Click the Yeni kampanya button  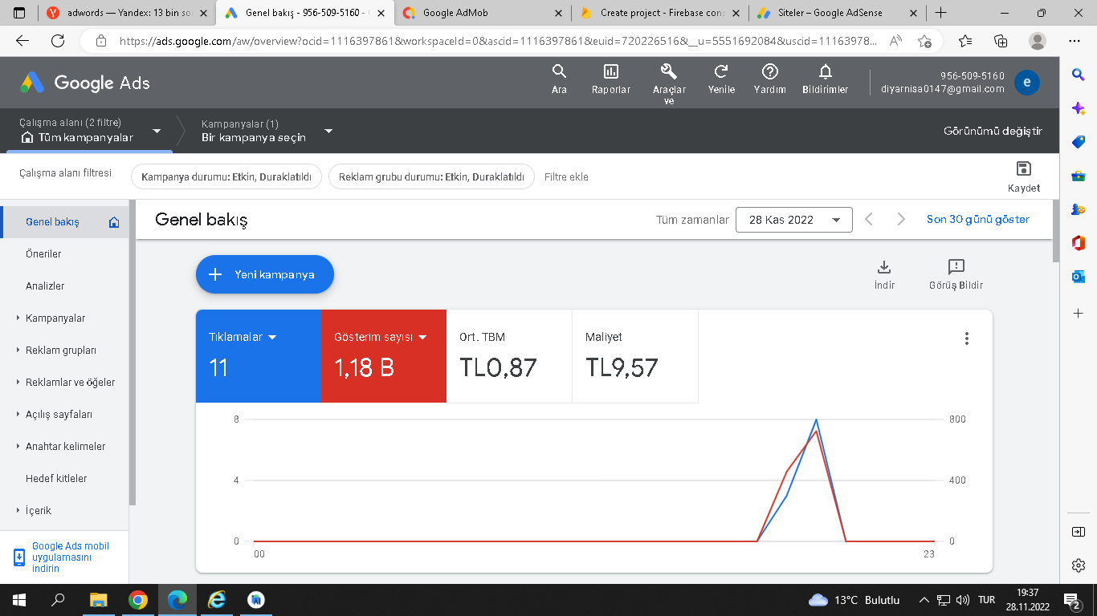(265, 274)
